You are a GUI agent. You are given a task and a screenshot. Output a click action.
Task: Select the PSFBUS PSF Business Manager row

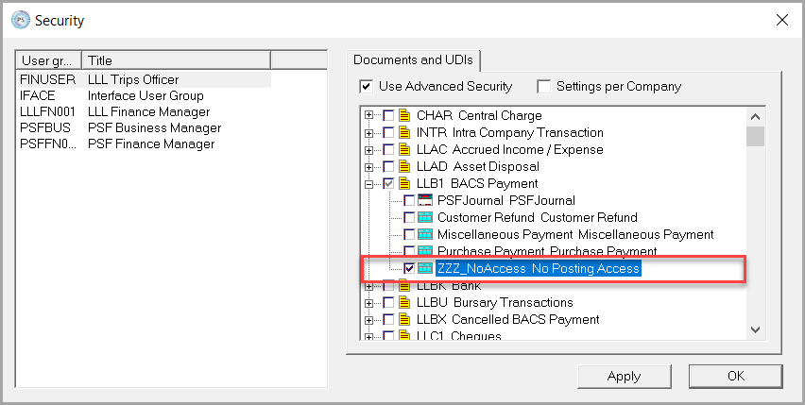[x=144, y=127]
